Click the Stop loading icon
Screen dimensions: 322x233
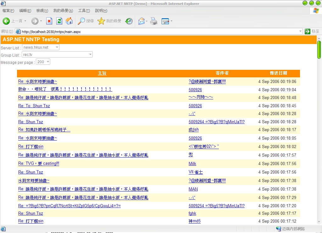point(49,21)
